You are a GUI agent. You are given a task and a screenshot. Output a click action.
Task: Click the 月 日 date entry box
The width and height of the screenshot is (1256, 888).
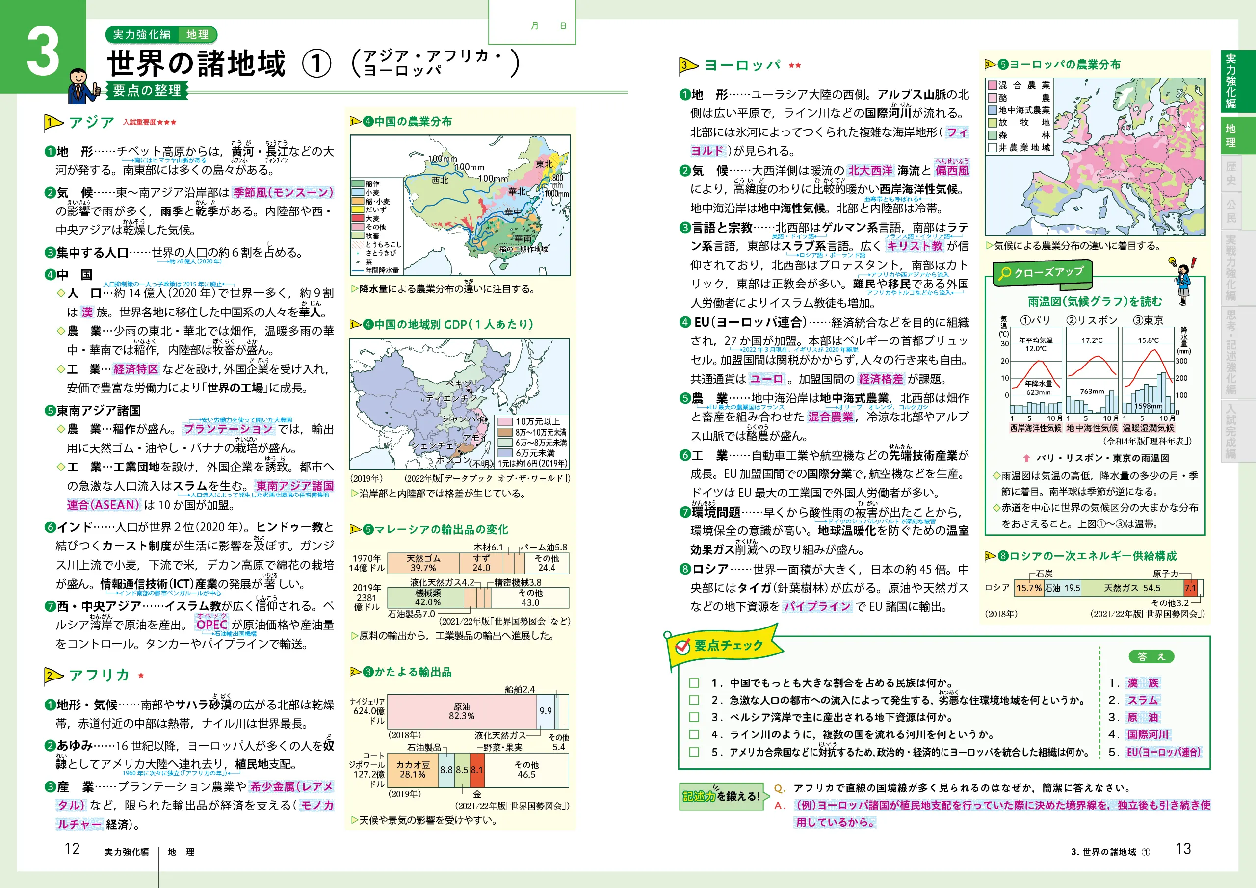532,22
